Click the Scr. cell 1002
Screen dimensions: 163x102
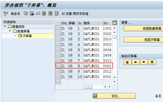click(108, 28)
